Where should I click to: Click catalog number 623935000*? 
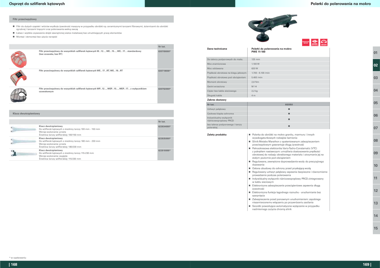[164, 138]
